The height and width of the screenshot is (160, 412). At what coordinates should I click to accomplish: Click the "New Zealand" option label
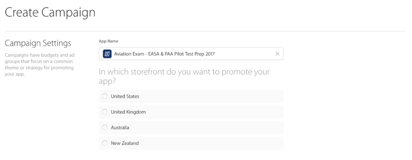(125, 143)
